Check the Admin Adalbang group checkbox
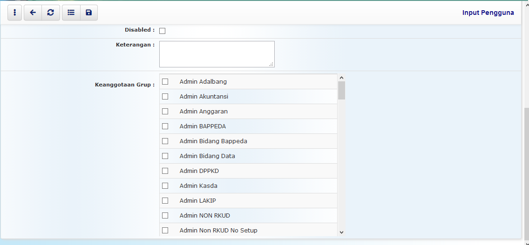Viewport: 529px width, 245px height. pyautogui.click(x=165, y=82)
